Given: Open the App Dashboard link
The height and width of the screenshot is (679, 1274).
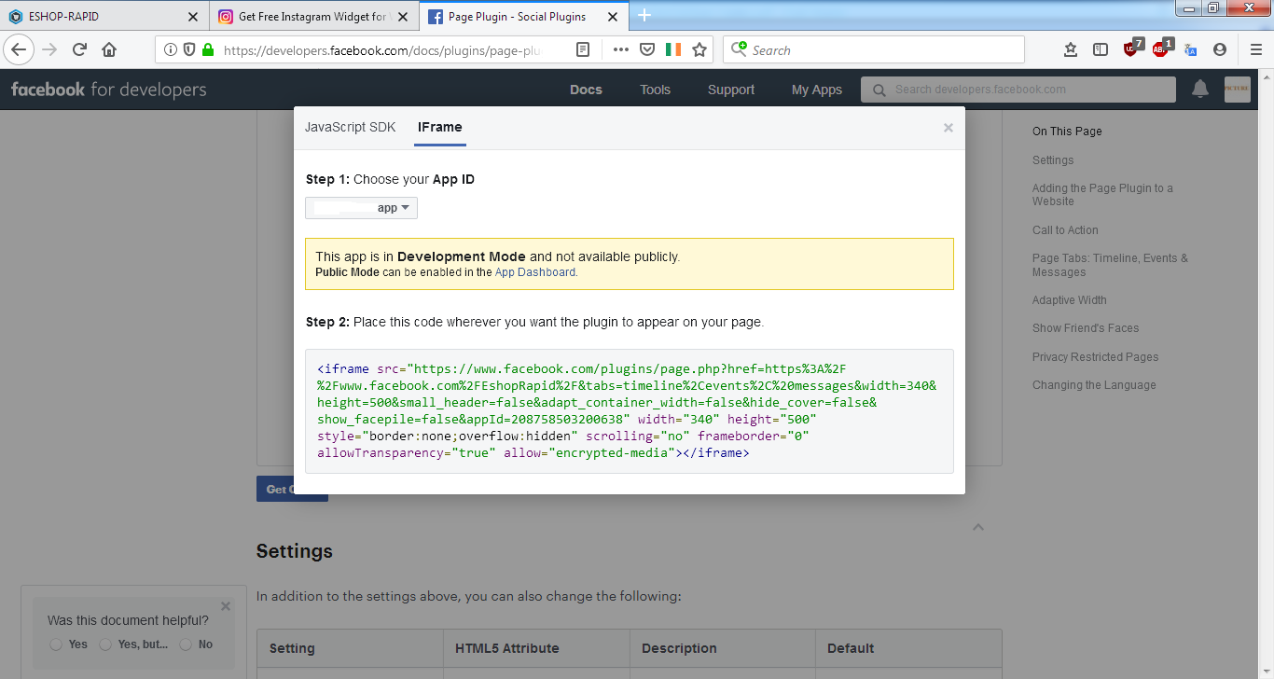Looking at the screenshot, I should pyautogui.click(x=535, y=272).
